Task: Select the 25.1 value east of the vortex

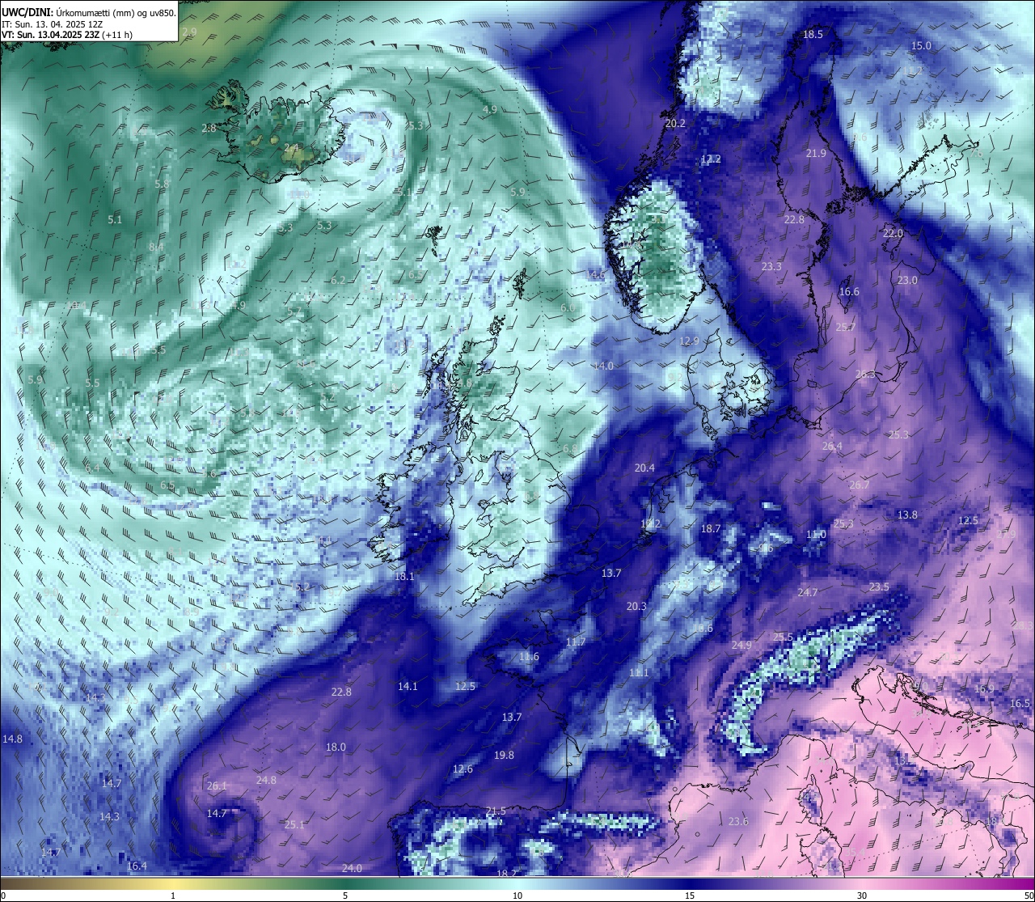Action: pos(294,824)
